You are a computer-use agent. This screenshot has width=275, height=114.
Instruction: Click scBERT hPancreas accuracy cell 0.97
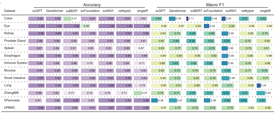pos(72,100)
